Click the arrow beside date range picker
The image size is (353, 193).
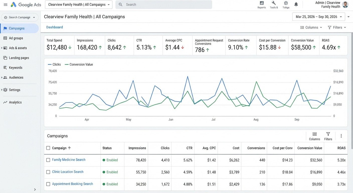coord(348,17)
